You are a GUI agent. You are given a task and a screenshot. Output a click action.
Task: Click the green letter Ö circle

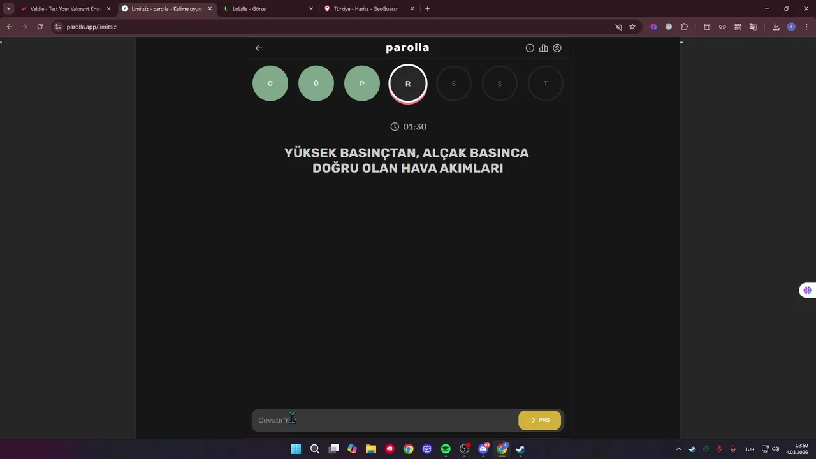(316, 84)
